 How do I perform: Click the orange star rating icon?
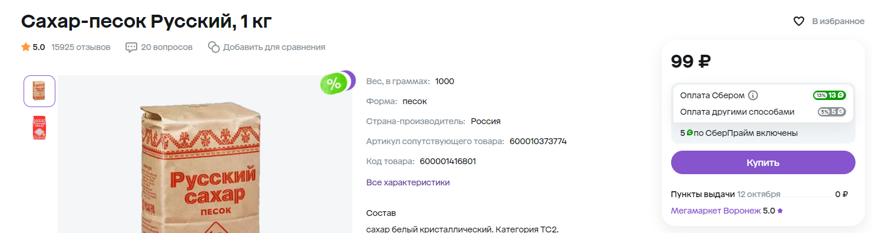pos(25,46)
